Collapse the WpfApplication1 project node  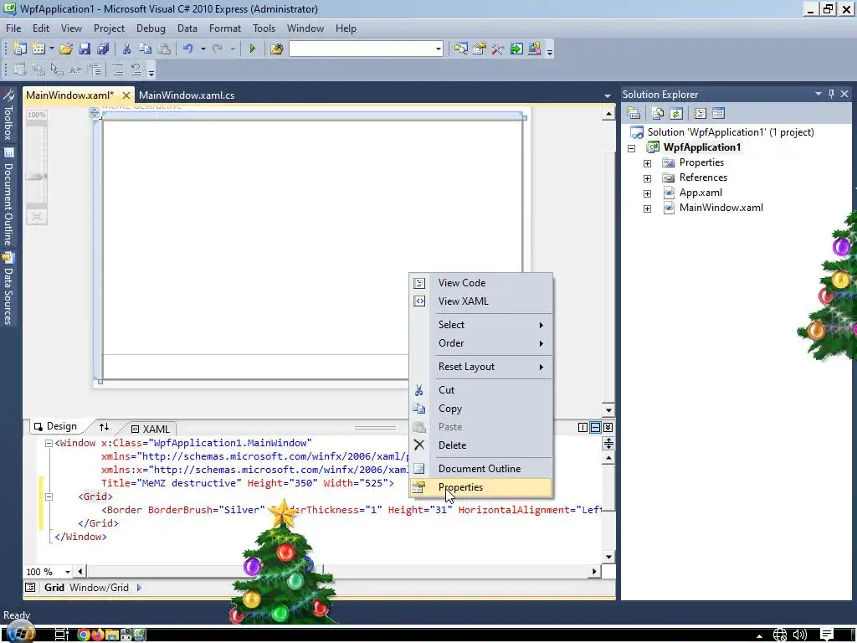[632, 148]
